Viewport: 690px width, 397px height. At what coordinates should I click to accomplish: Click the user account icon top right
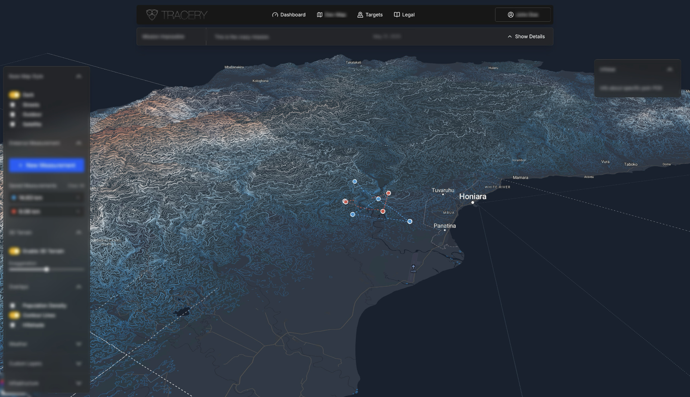511,15
